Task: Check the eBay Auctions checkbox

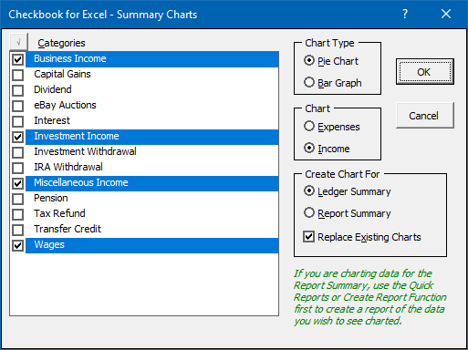Action: [18, 106]
